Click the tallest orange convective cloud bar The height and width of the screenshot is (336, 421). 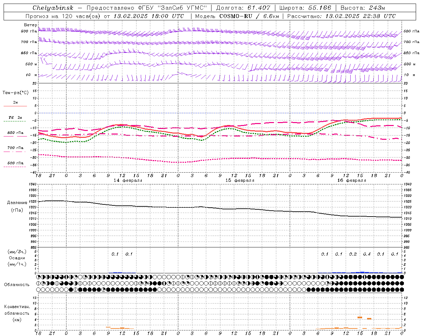[360, 317]
